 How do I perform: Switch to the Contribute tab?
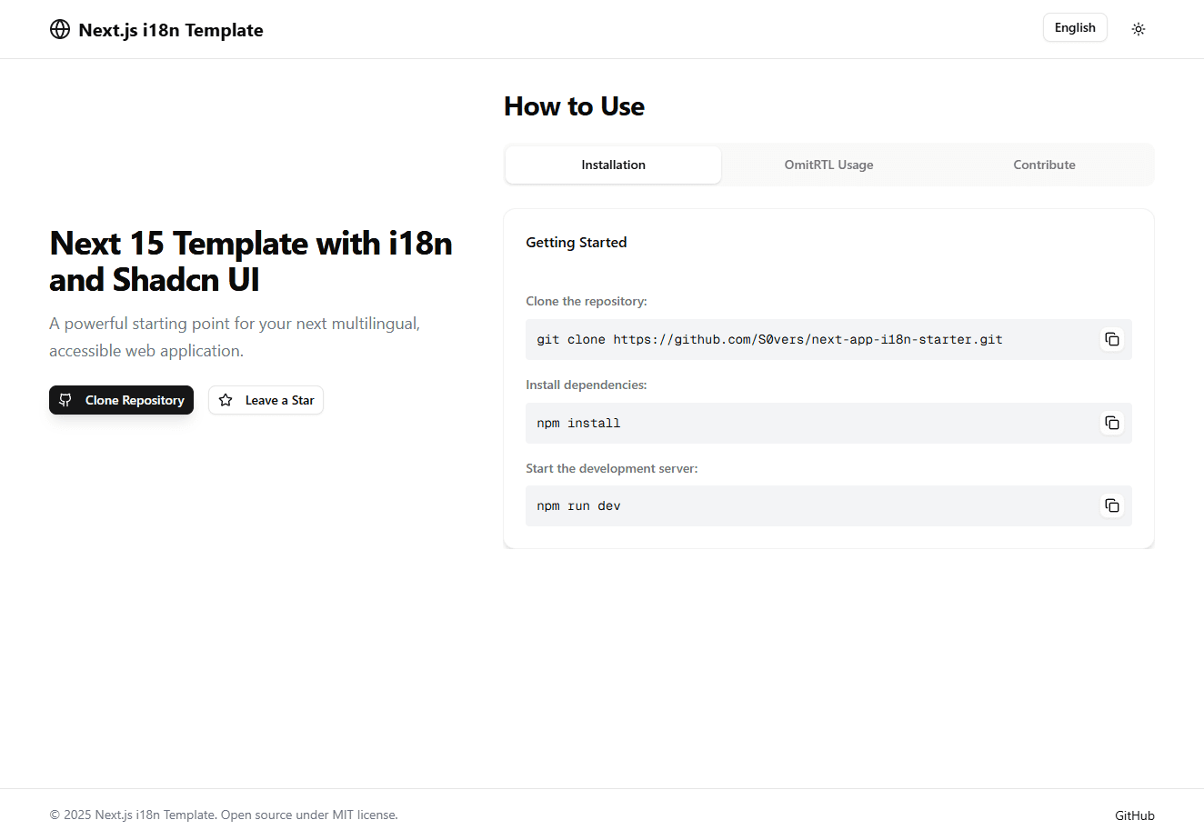click(1044, 165)
